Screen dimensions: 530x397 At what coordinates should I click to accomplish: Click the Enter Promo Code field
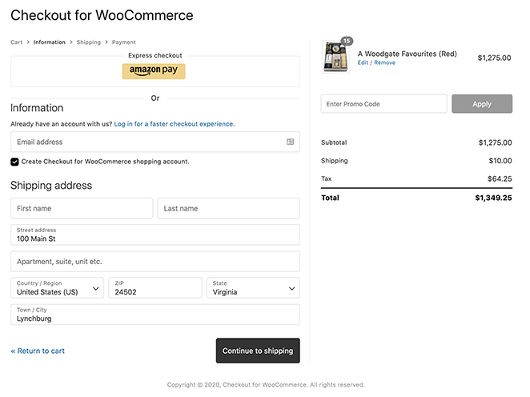383,104
